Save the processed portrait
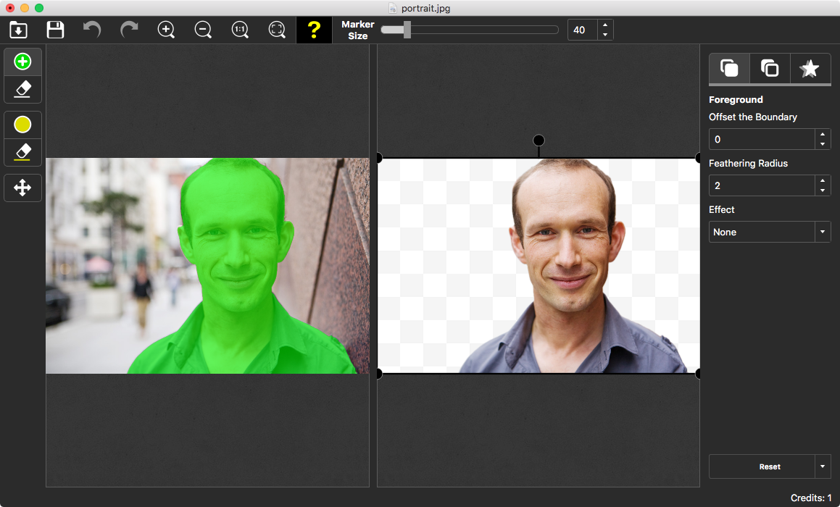Screen dimensions: 840x507 click(x=54, y=30)
